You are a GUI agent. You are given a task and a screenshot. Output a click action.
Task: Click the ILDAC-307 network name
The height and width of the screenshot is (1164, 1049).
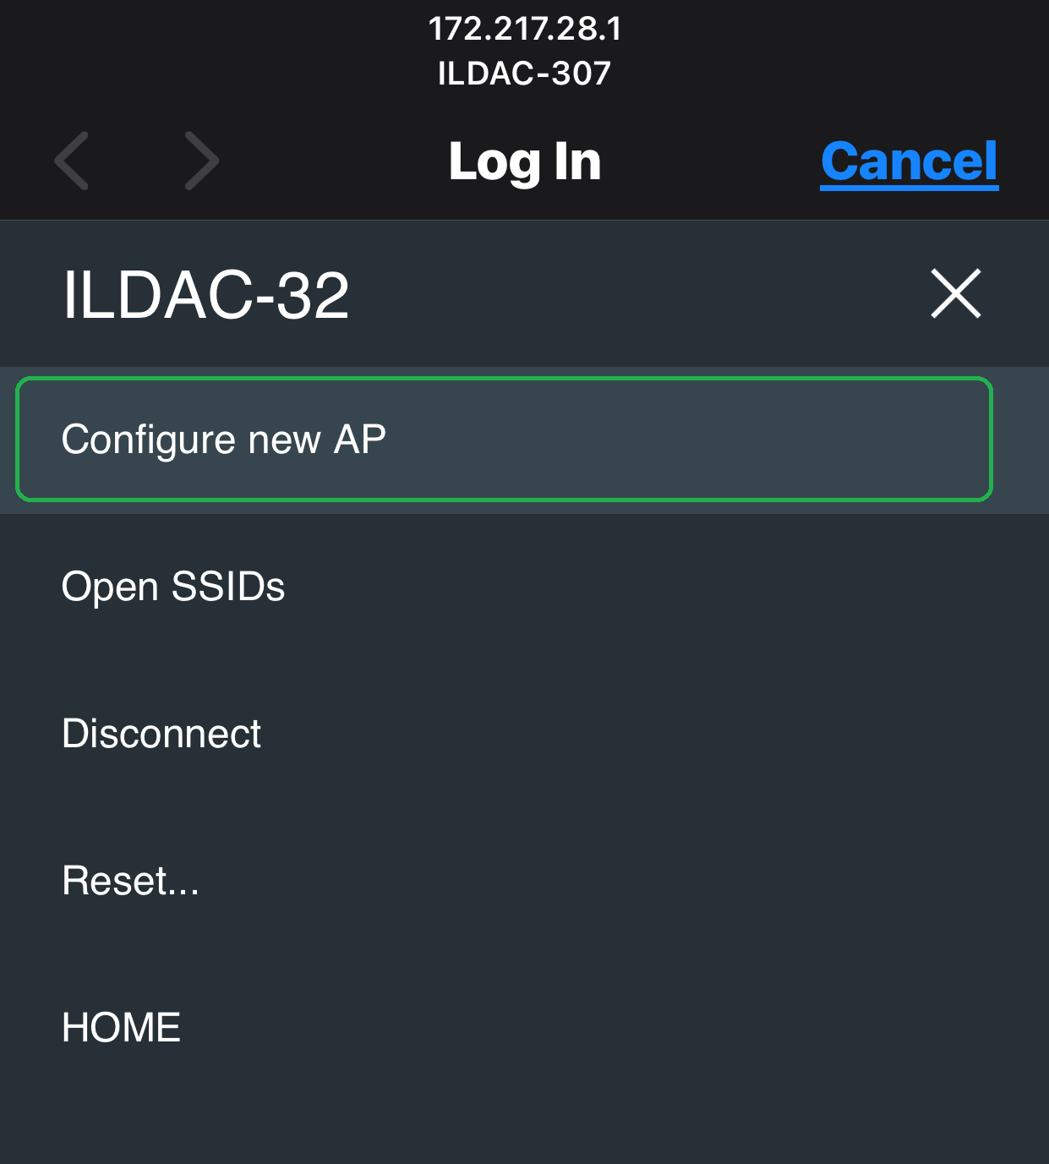pyautogui.click(x=525, y=74)
